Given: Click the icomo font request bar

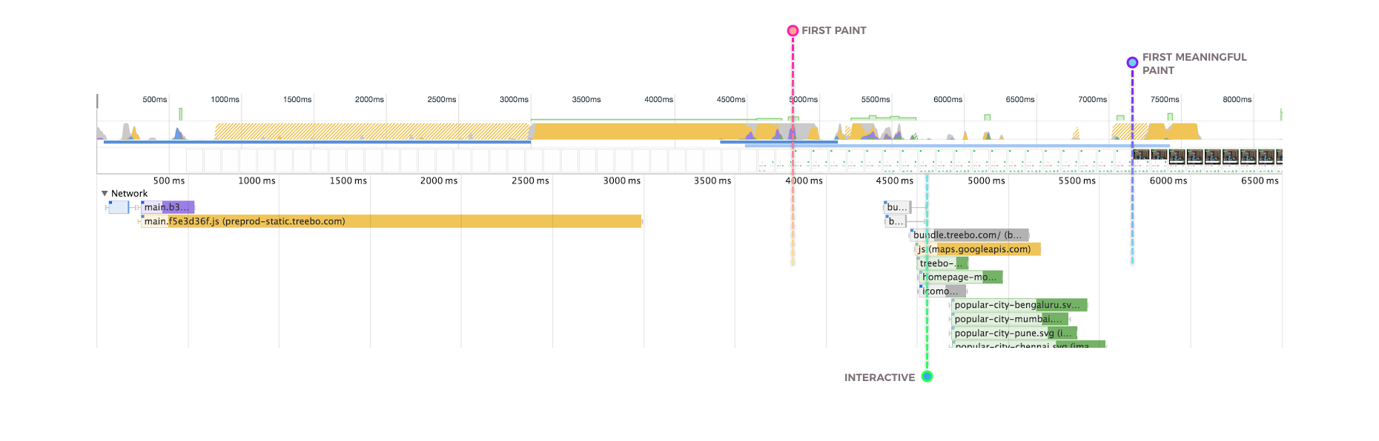Looking at the screenshot, I should [x=942, y=292].
